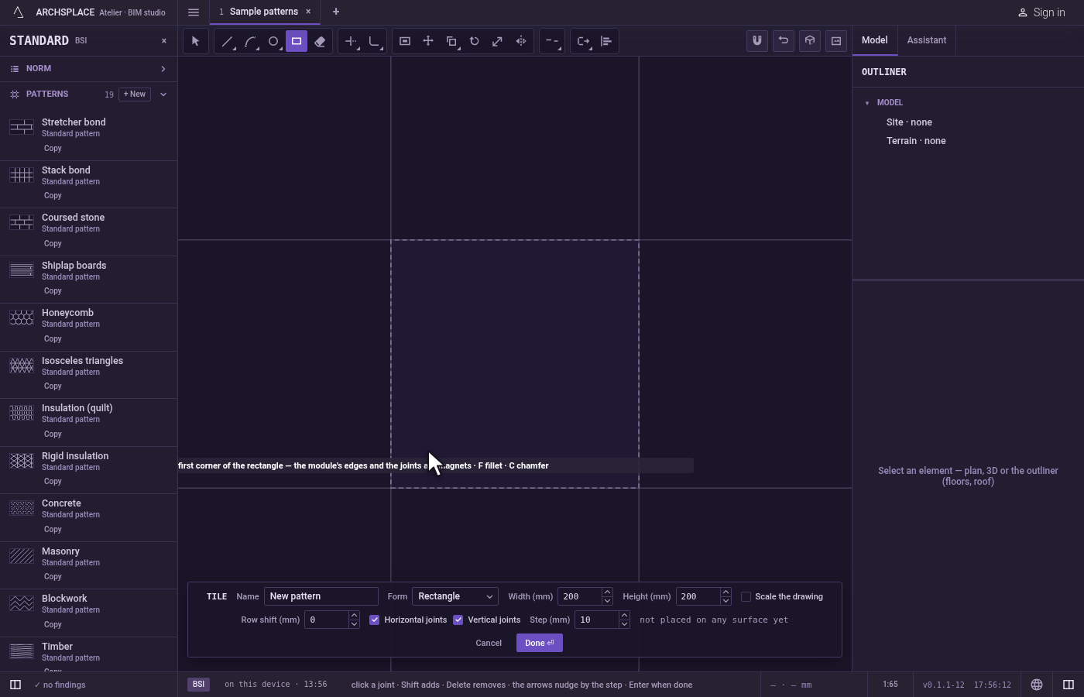Select the Mirror tool

pyautogui.click(x=521, y=41)
